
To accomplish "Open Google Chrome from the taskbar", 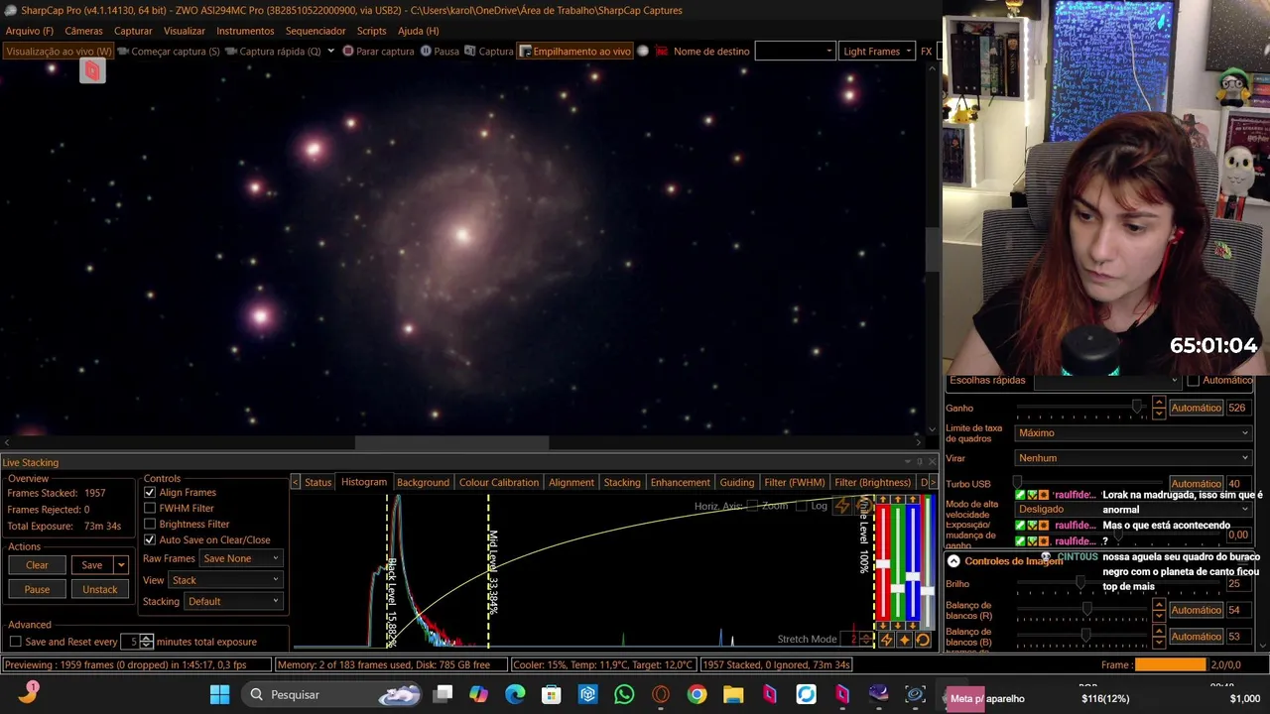I will (697, 694).
